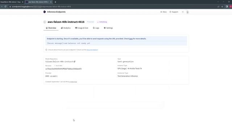The image size is (232, 130).
Task: Click the aws-falcon-40b-instruct-4818 endpoint title
Action: [x=66, y=22]
